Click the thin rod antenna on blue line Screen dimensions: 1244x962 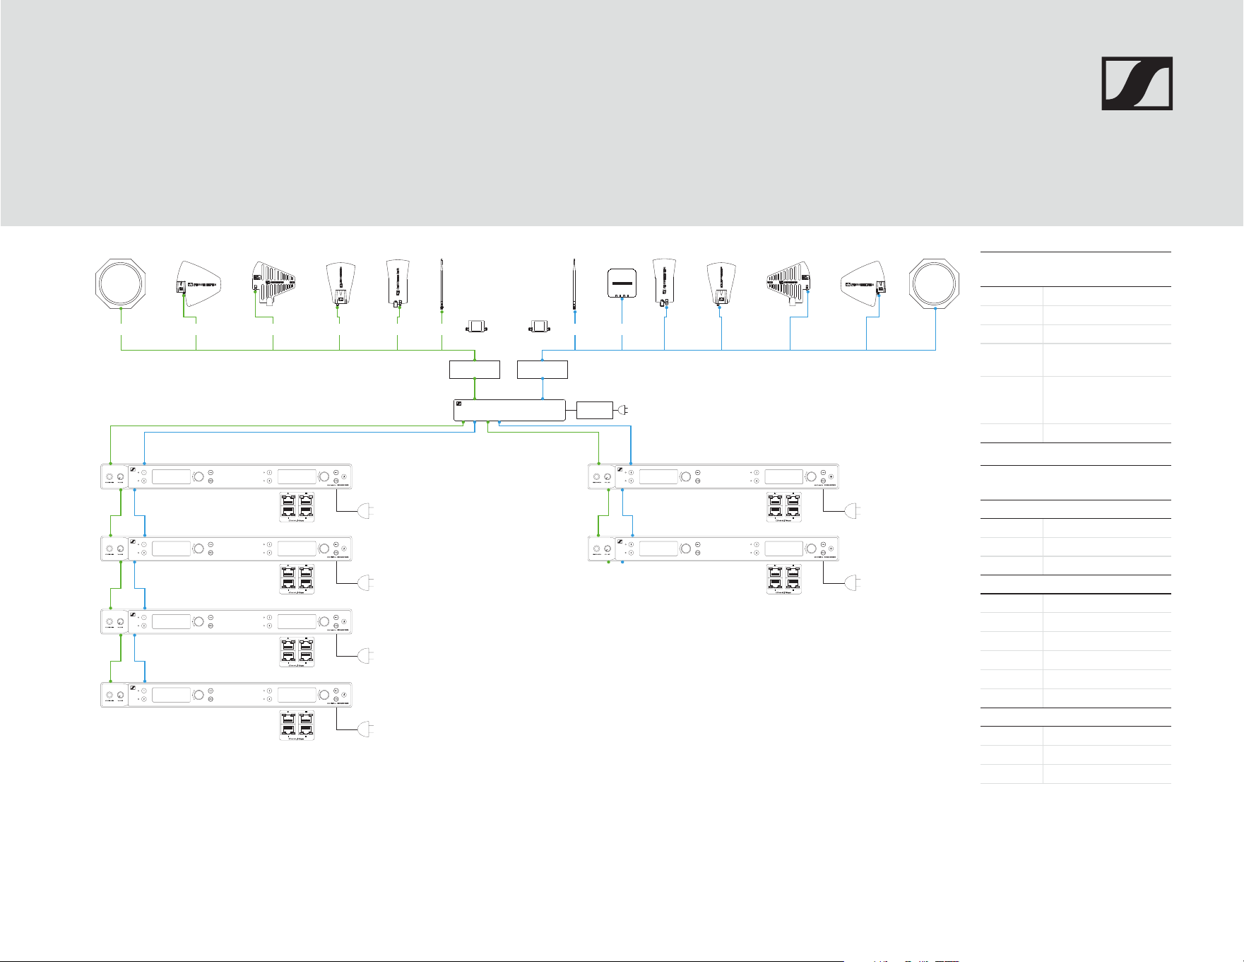click(575, 284)
